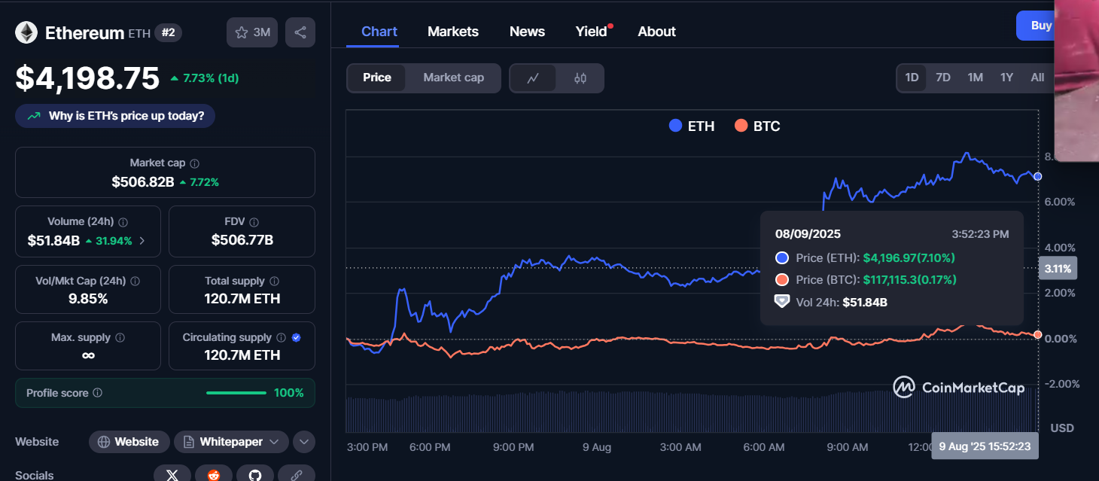Switch to line chart view icon
This screenshot has height=481, width=1099.
coord(533,78)
